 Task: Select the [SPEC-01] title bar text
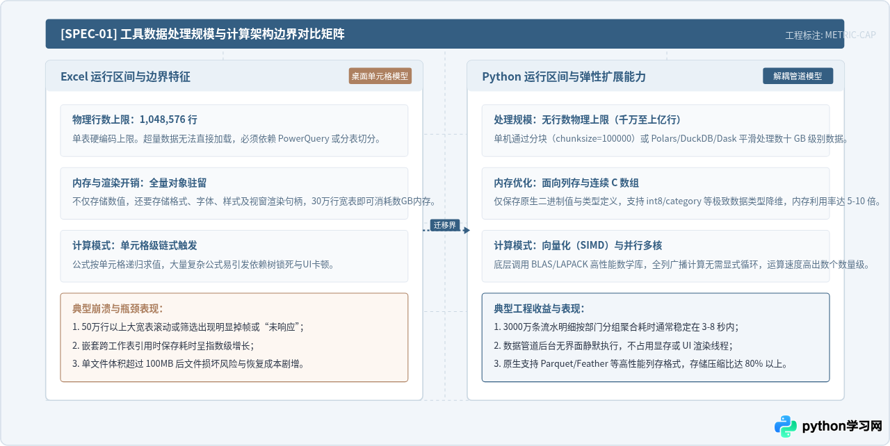pyautogui.click(x=202, y=34)
